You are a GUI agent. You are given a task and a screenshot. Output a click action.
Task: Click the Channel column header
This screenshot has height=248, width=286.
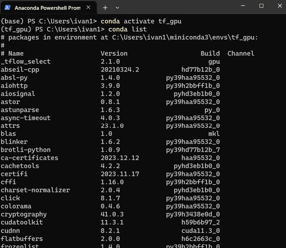[x=241, y=54]
